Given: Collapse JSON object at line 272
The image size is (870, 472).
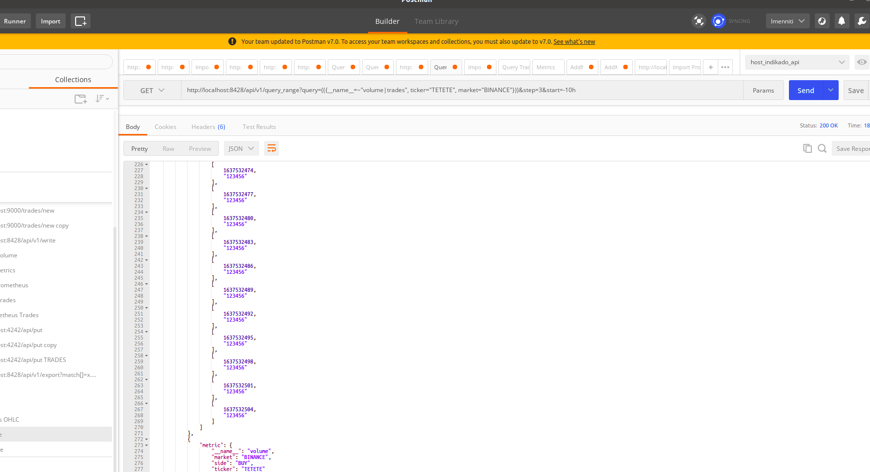Looking at the screenshot, I should coord(146,439).
